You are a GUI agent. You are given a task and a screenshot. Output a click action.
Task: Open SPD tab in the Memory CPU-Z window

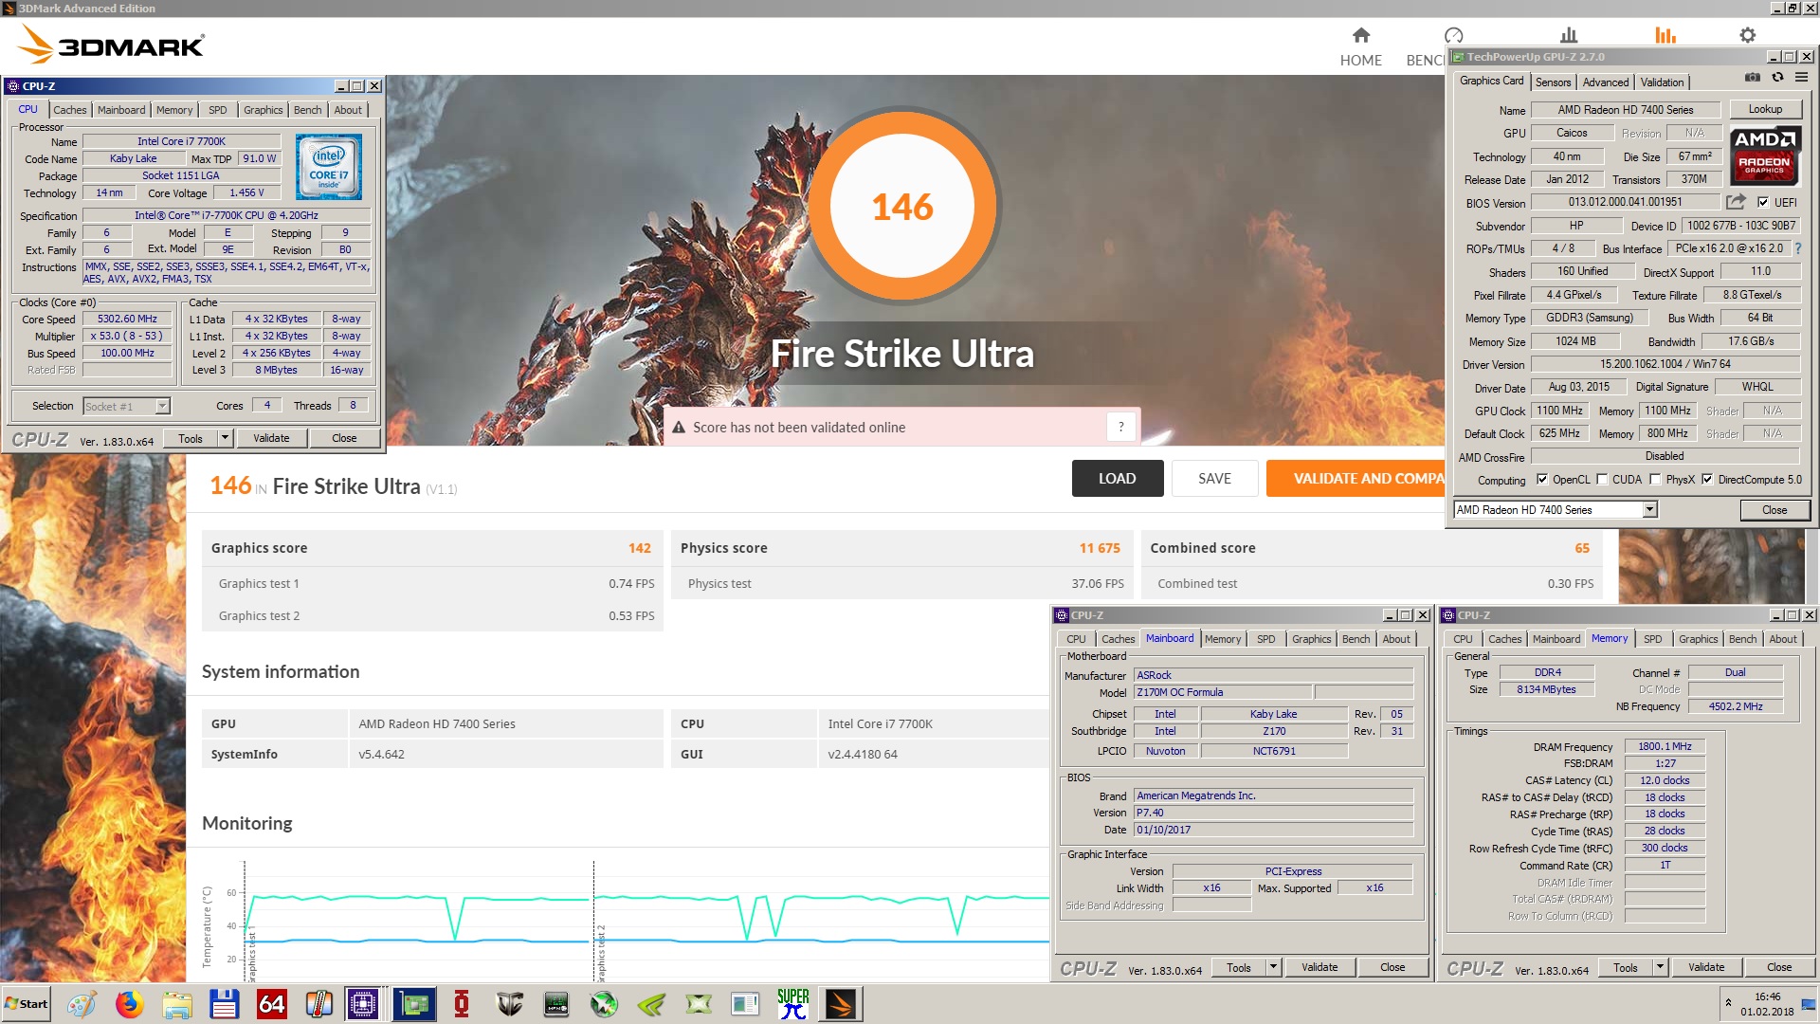pos(1652,639)
